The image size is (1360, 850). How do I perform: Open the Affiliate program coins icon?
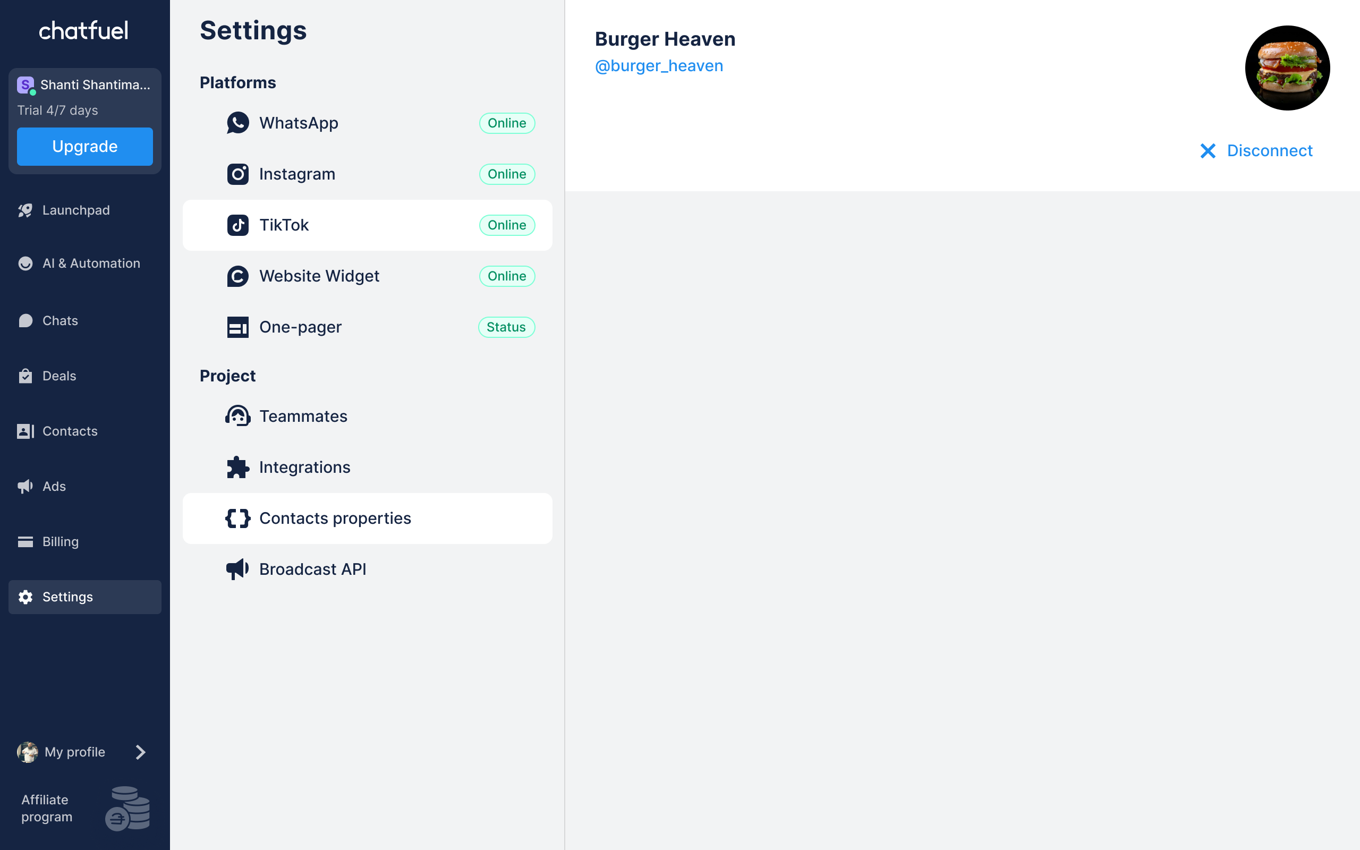(x=128, y=809)
